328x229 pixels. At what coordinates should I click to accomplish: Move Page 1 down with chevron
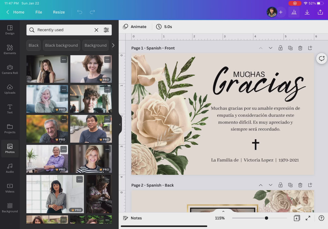(270, 48)
